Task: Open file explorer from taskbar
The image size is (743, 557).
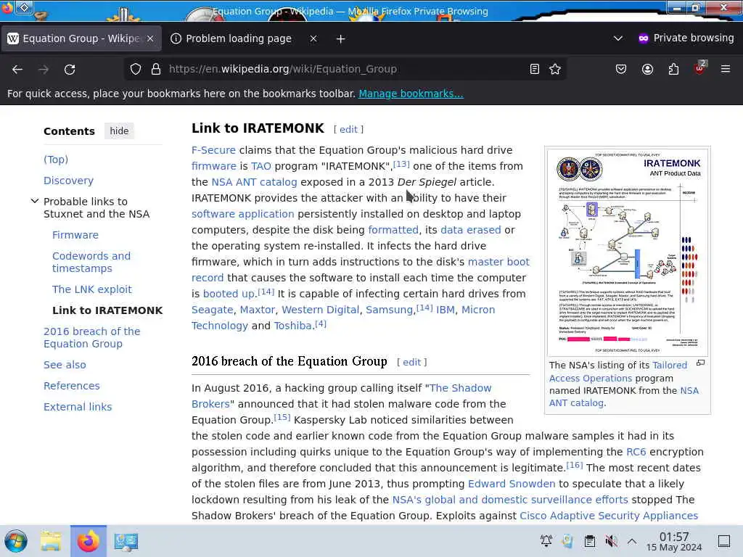Action: (x=51, y=541)
